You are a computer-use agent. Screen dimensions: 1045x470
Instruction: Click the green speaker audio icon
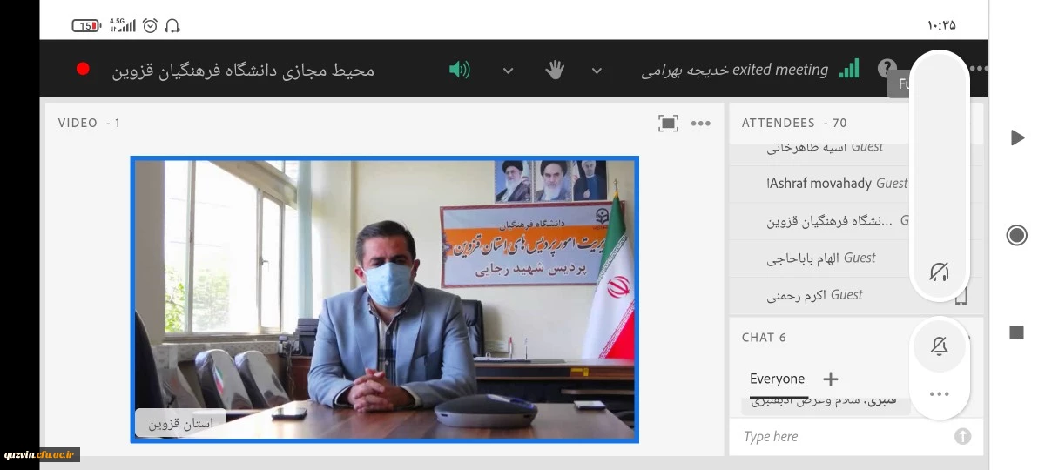tap(459, 70)
